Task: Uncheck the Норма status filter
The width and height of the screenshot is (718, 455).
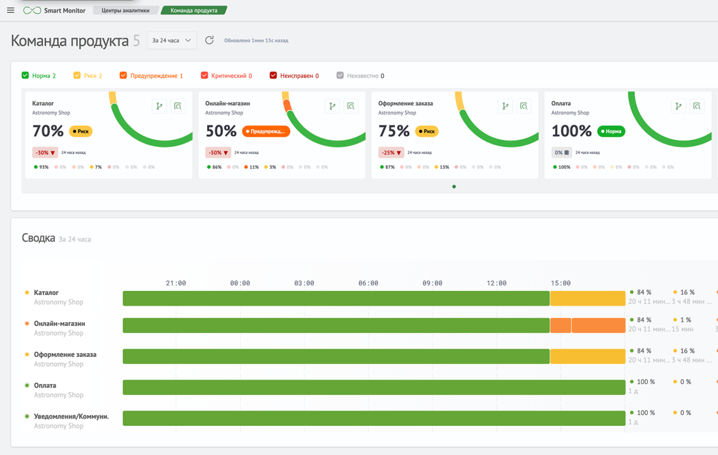Action: point(25,75)
